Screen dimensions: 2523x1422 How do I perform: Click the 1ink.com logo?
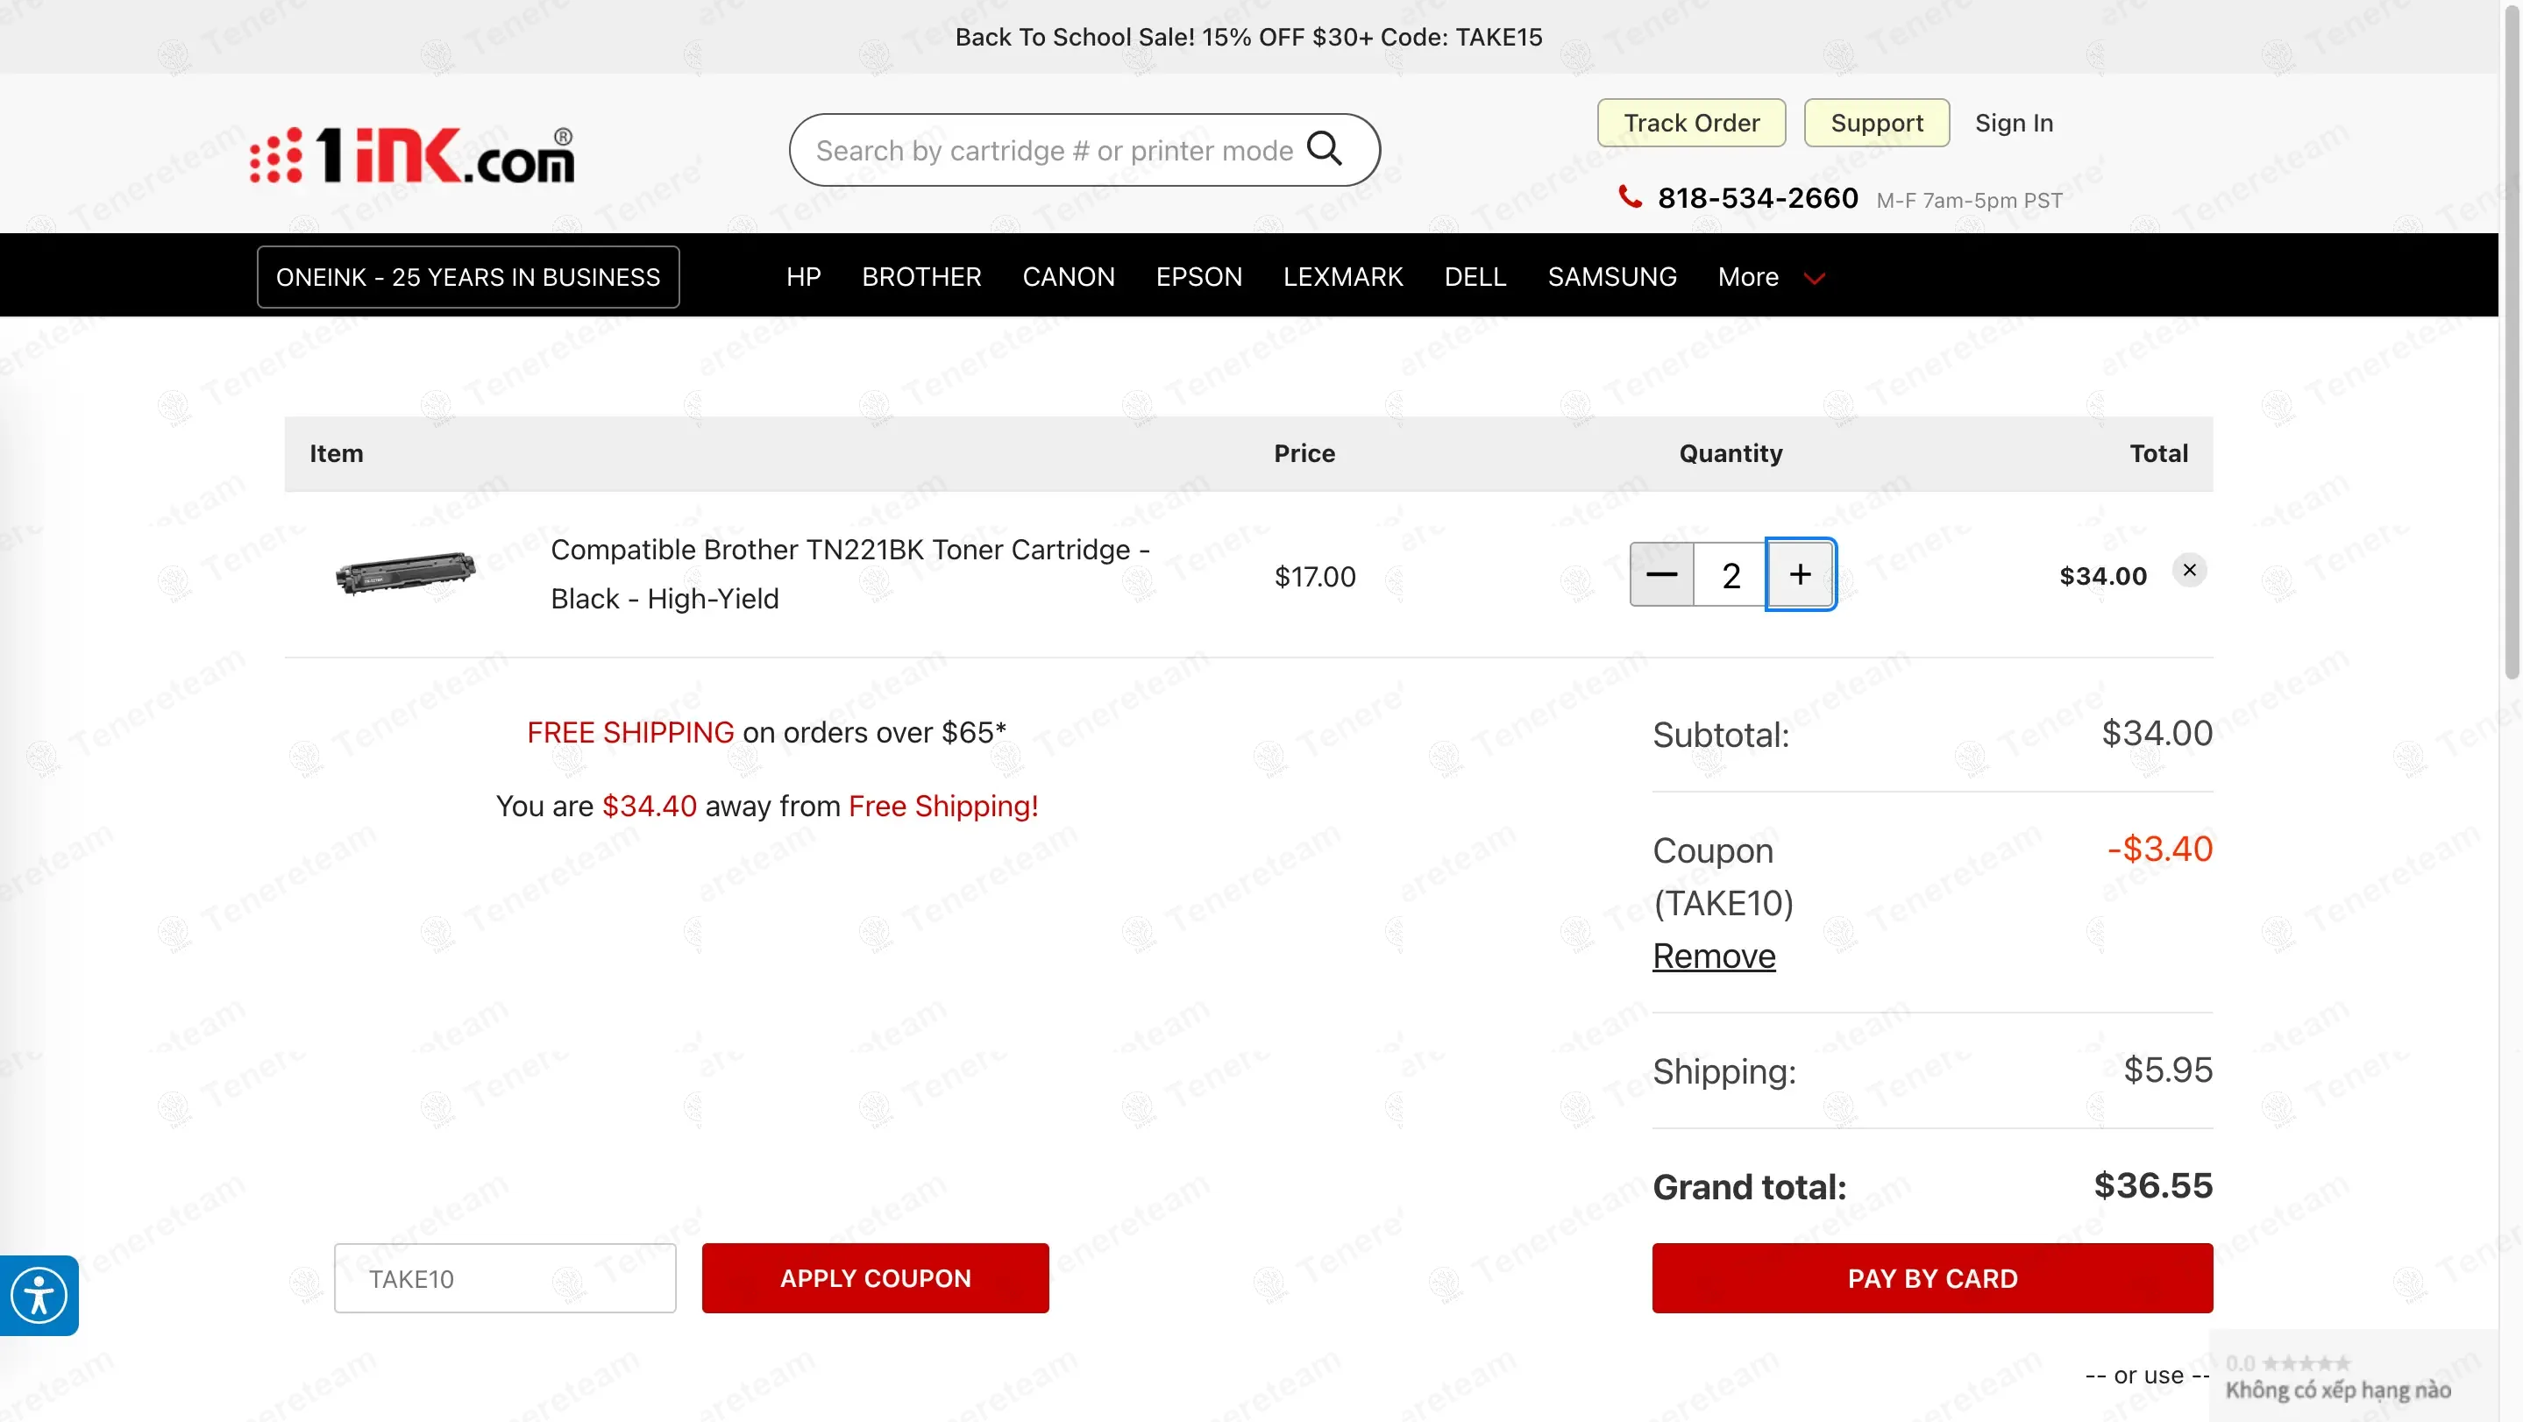tap(412, 154)
